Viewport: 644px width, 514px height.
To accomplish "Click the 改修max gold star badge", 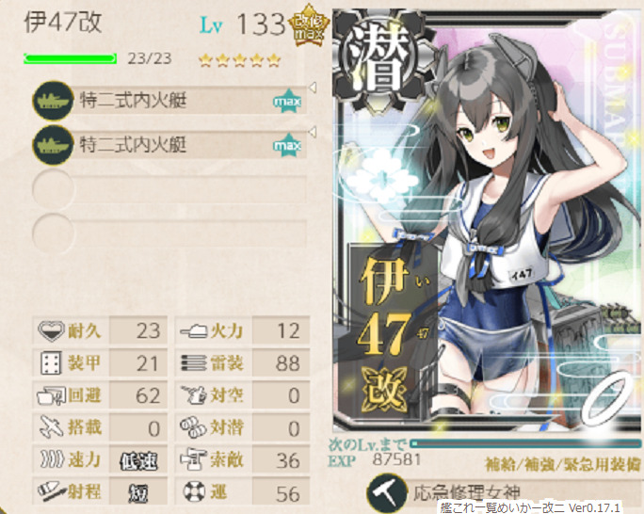I will 309,25.
